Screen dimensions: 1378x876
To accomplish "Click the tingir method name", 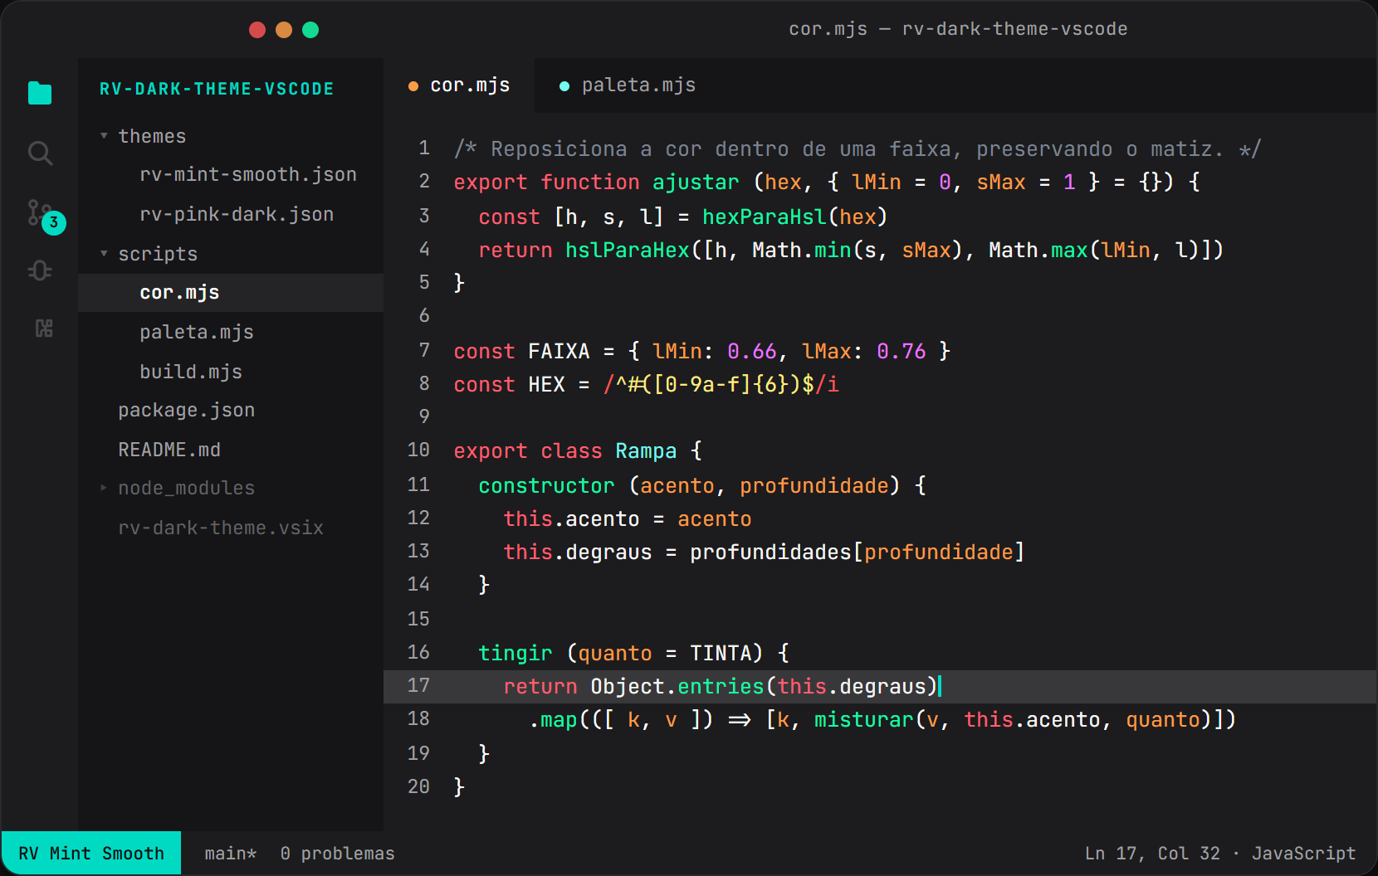I will point(516,654).
